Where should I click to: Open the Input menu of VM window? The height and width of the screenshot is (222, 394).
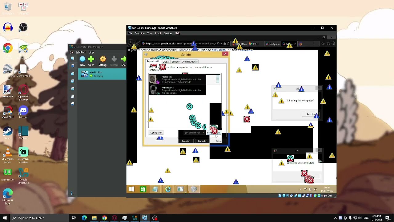point(158,33)
